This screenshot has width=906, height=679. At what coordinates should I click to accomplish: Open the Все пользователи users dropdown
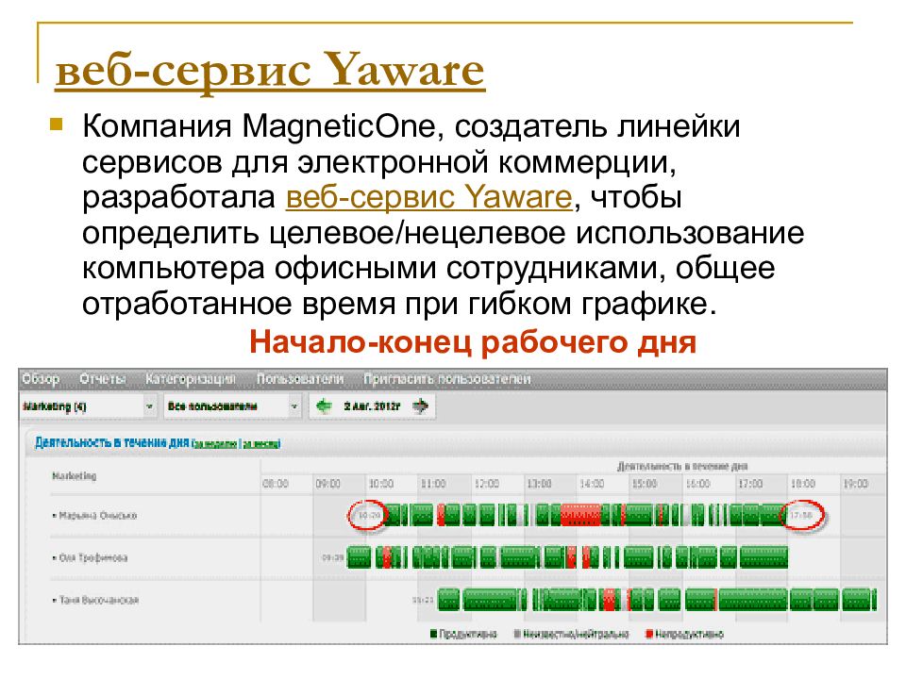tap(232, 406)
